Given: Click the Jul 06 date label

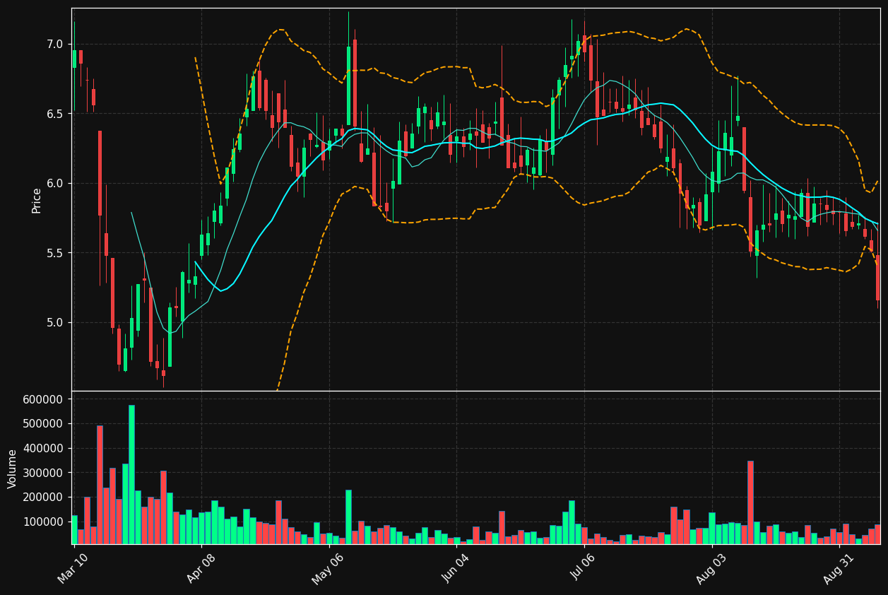Looking at the screenshot, I should click(x=584, y=567).
